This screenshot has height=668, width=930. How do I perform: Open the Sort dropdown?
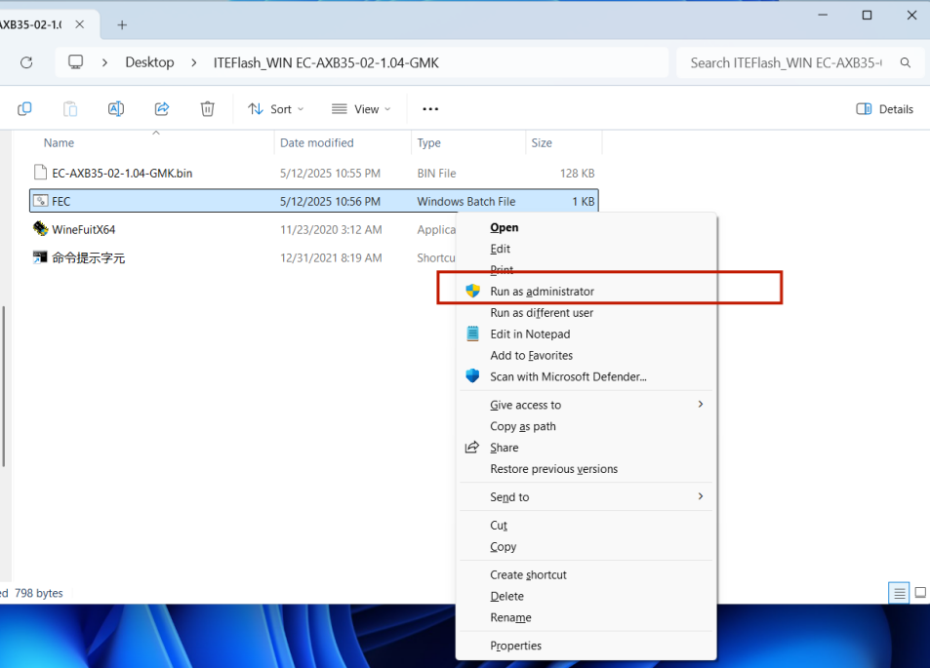click(x=276, y=109)
